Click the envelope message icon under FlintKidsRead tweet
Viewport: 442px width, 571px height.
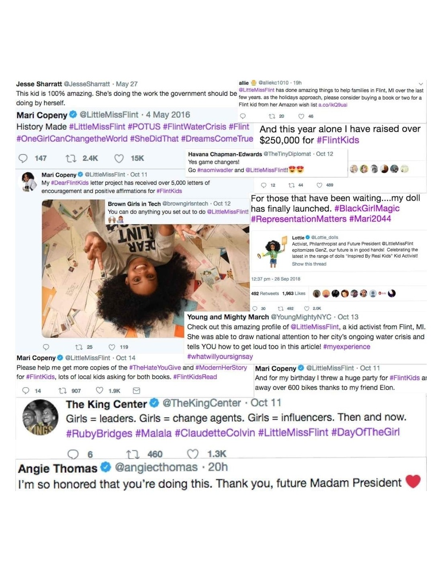tap(136, 390)
